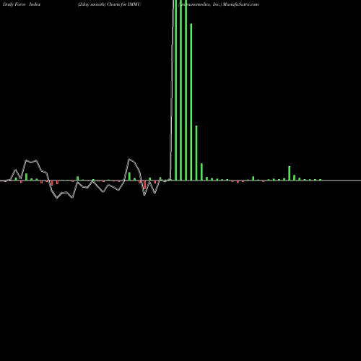Image resolution: width=361 pixels, height=361 pixels.
Task: Click the 'MunafaSutra.com' watermark text
Action: point(240,4)
